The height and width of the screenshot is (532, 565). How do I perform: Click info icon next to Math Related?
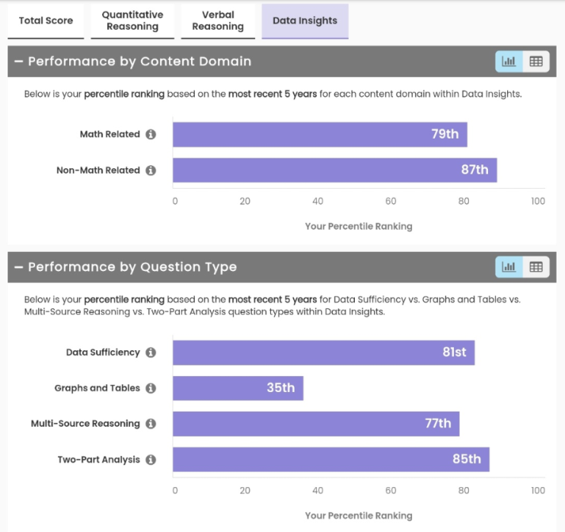point(151,135)
